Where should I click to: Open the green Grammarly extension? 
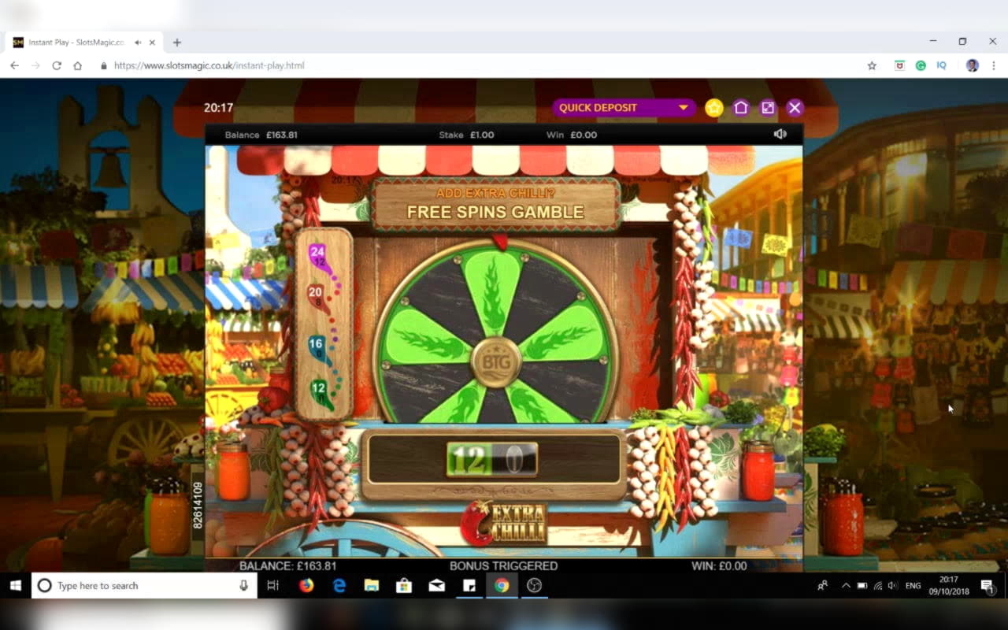tap(921, 65)
